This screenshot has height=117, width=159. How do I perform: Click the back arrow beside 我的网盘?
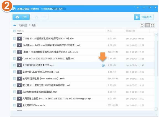click(x=15, y=25)
